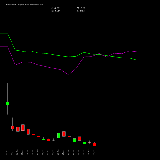Image resolution: width=160 pixels, height=160 pixels.
Task: Click the '04 Jun' date label
Action: pyautogui.click(x=17, y=152)
